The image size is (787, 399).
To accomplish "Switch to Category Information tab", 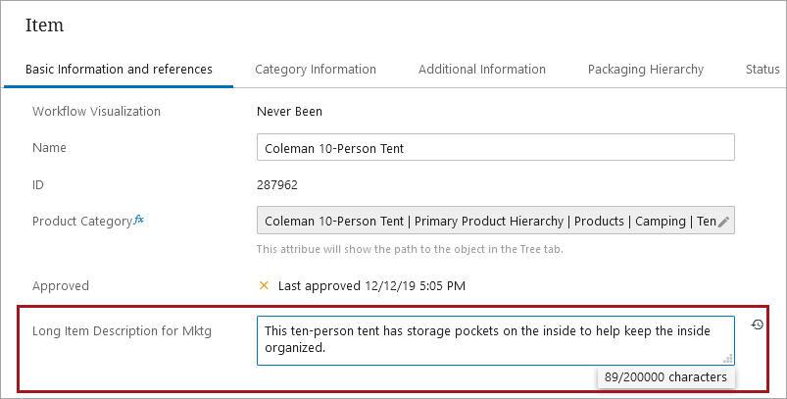I will click(316, 70).
